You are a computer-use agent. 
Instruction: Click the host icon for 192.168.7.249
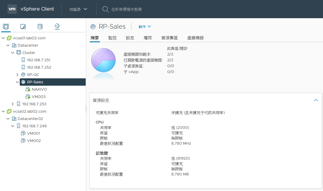click(19, 126)
